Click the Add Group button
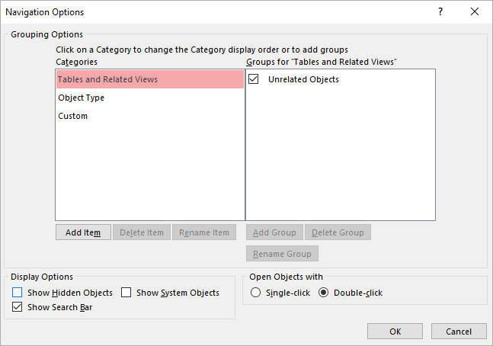 click(274, 232)
